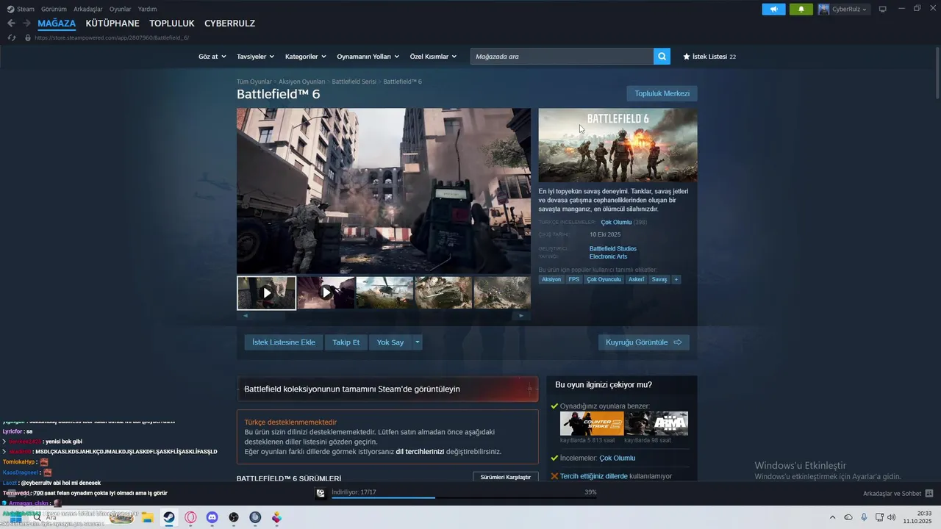The width and height of the screenshot is (941, 529).
Task: Open Steam from the Windows taskbar
Action: tap(169, 517)
